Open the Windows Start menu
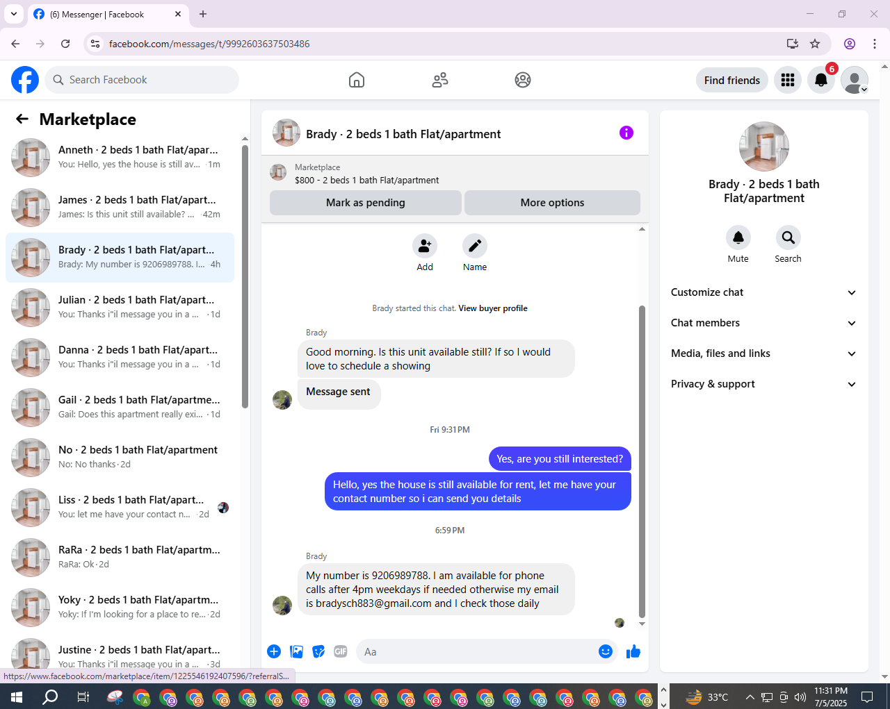This screenshot has height=709, width=890. pyautogui.click(x=17, y=697)
